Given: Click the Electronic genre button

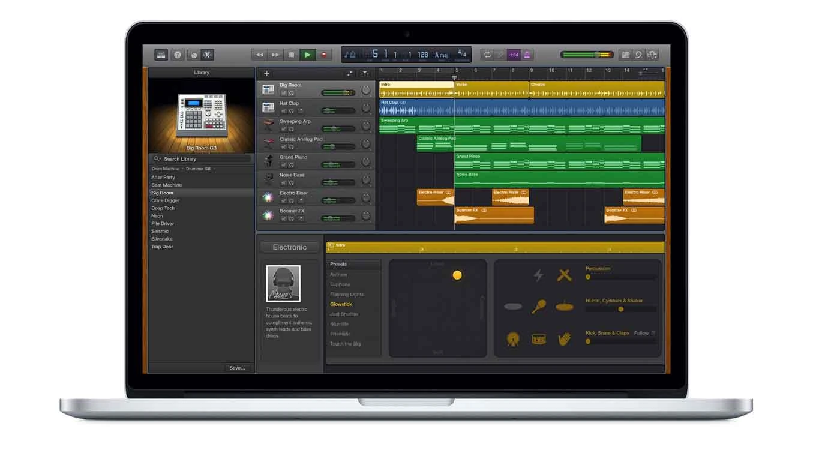Looking at the screenshot, I should [x=290, y=247].
